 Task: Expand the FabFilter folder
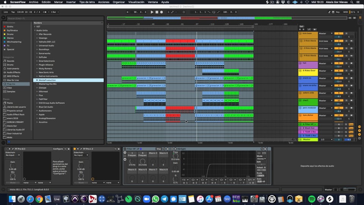tap(37, 99)
